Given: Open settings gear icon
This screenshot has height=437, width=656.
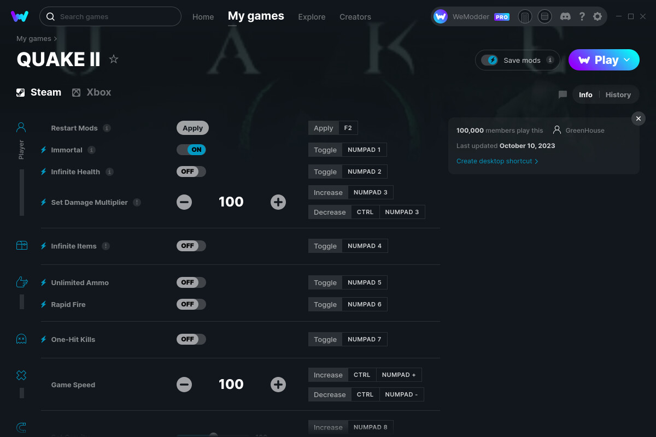Looking at the screenshot, I should coord(598,16).
